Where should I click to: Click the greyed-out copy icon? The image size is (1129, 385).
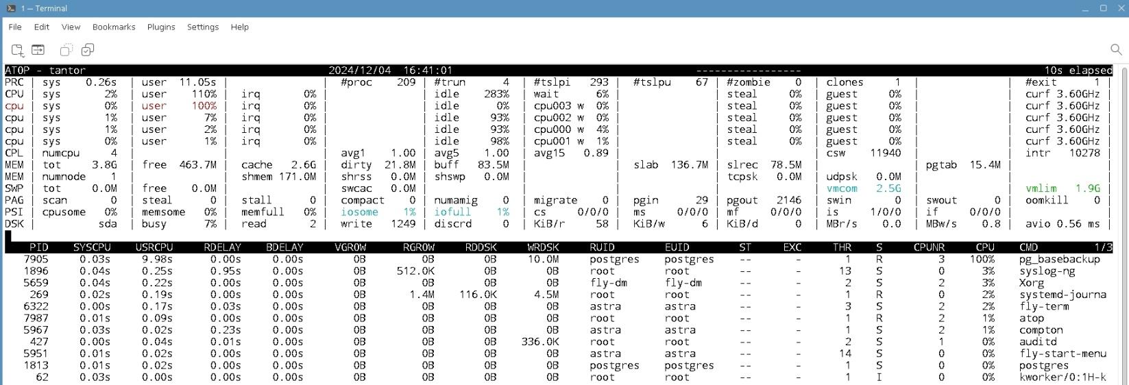pos(66,50)
